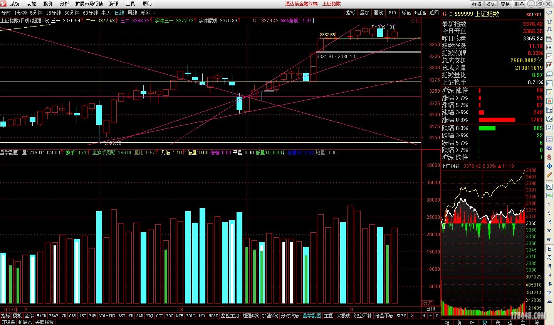This screenshot has width=554, height=325.
Task: Click the F10 info icon in sidebar
Action: 549,83
